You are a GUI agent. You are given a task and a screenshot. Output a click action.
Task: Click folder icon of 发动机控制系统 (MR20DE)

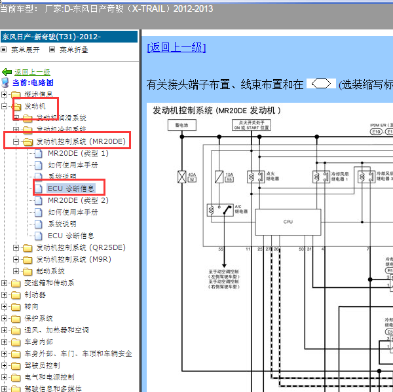point(28,142)
